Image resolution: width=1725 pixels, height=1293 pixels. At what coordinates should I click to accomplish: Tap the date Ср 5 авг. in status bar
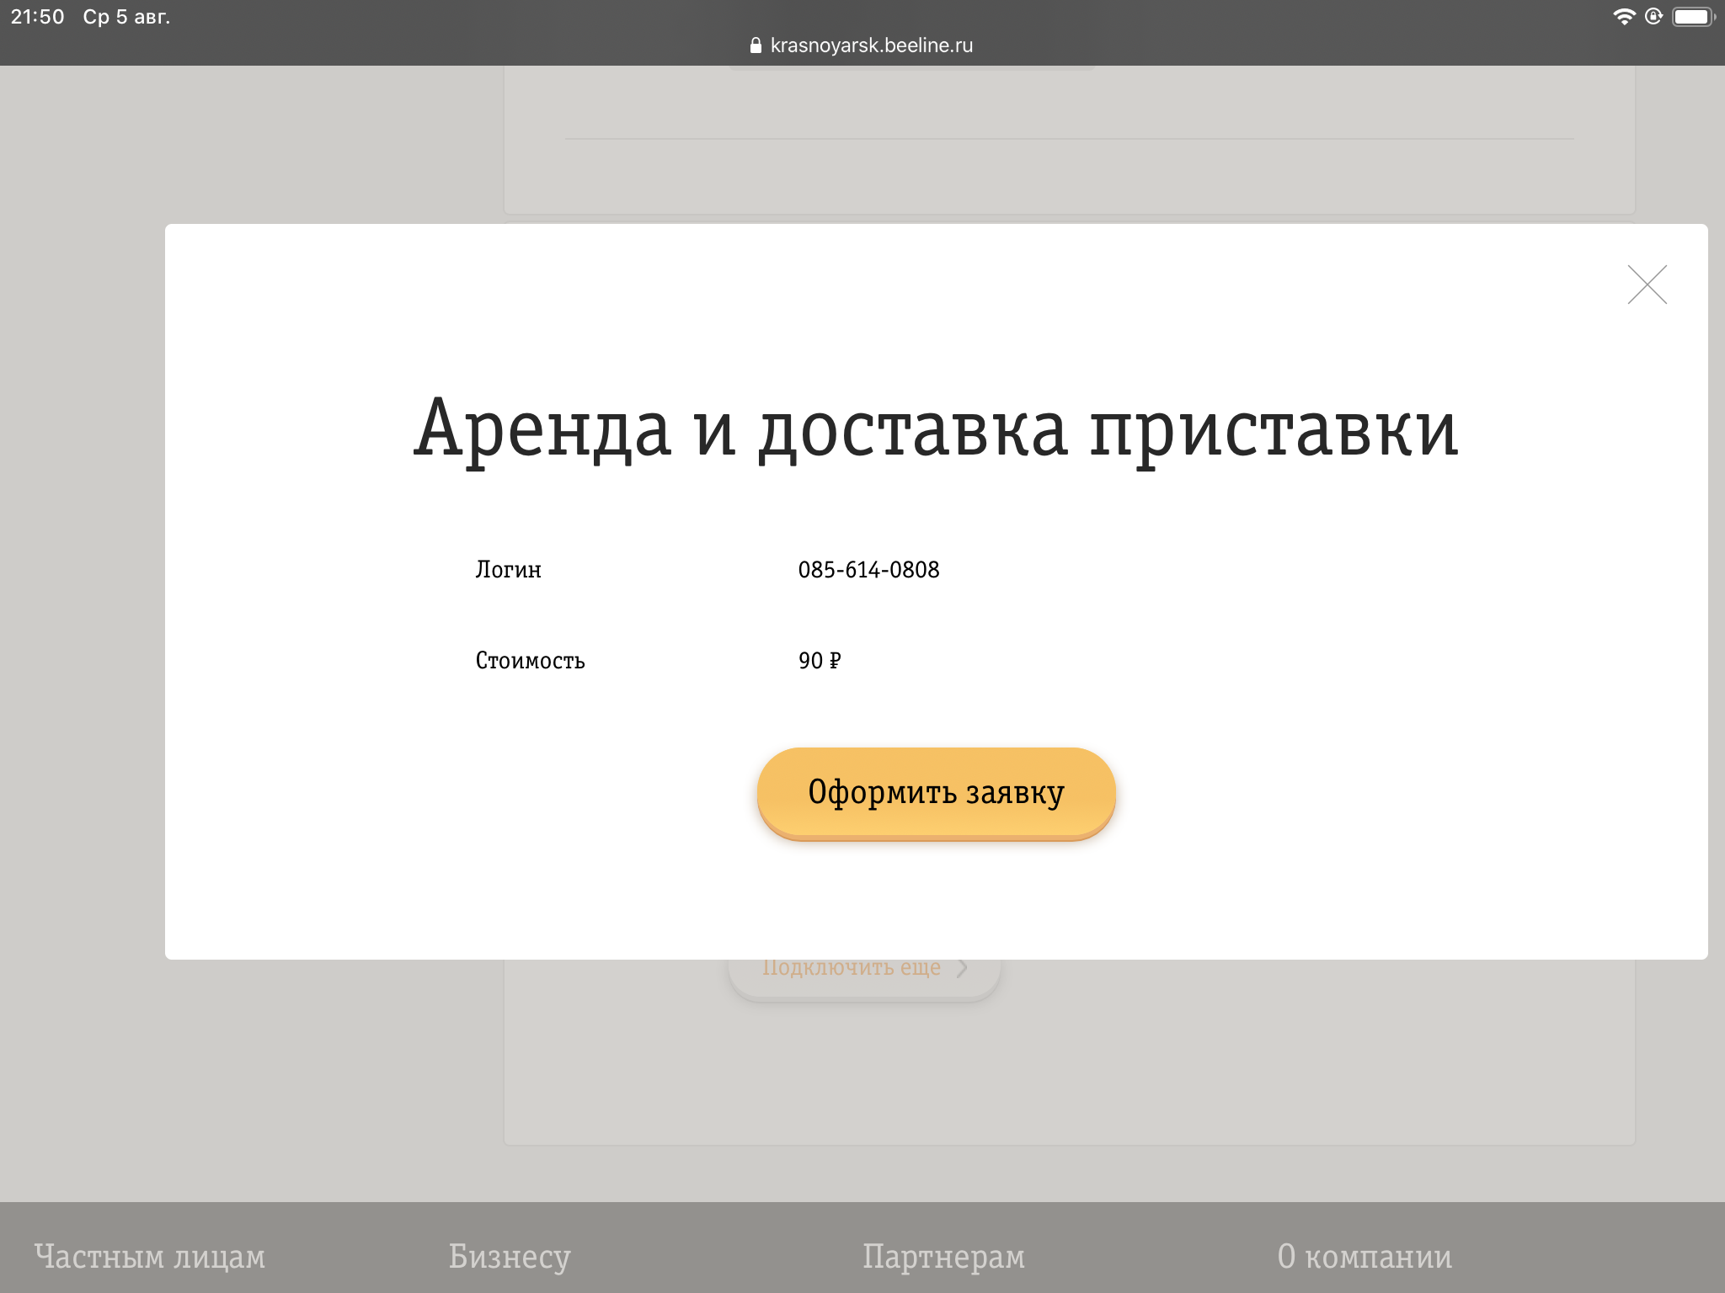click(x=126, y=17)
